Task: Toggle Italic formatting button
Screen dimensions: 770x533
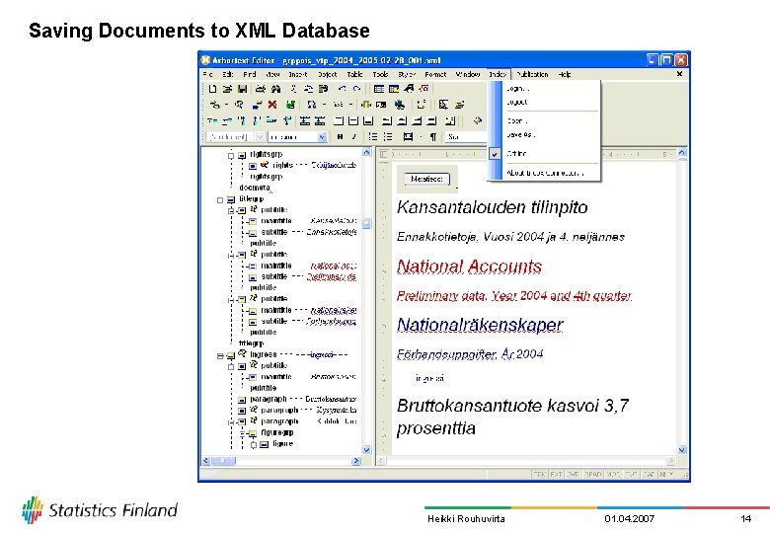Action: pos(354,137)
